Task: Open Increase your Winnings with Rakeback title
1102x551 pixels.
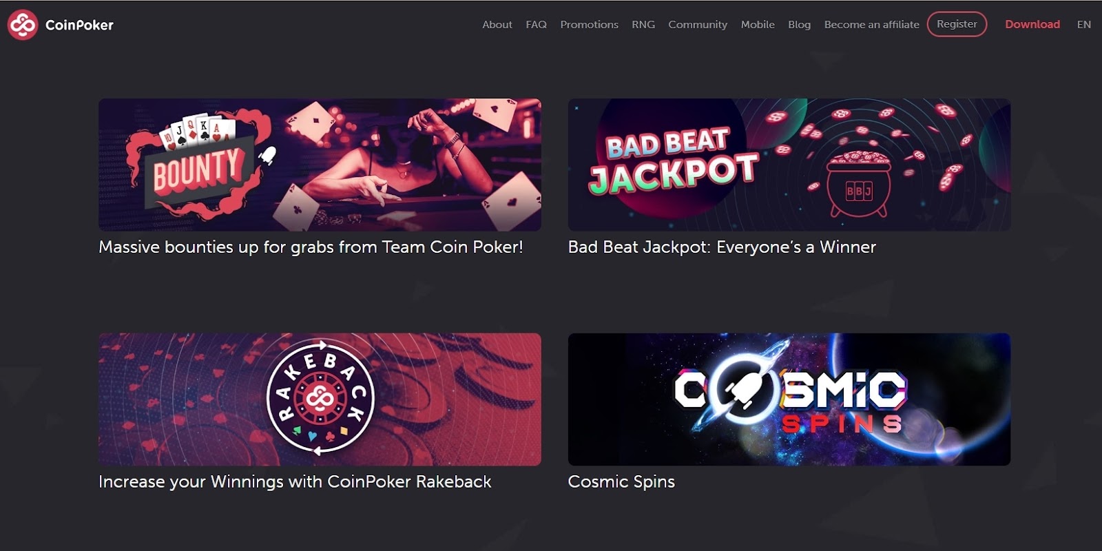Action: (x=295, y=482)
